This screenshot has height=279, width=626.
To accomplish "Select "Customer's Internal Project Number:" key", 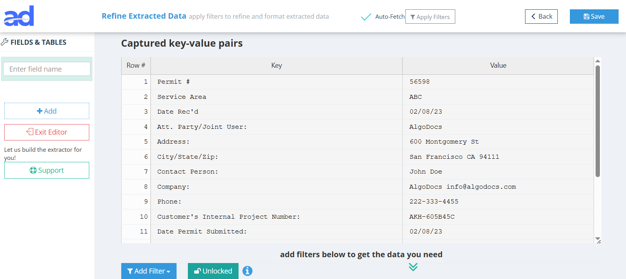I will pos(276,217).
